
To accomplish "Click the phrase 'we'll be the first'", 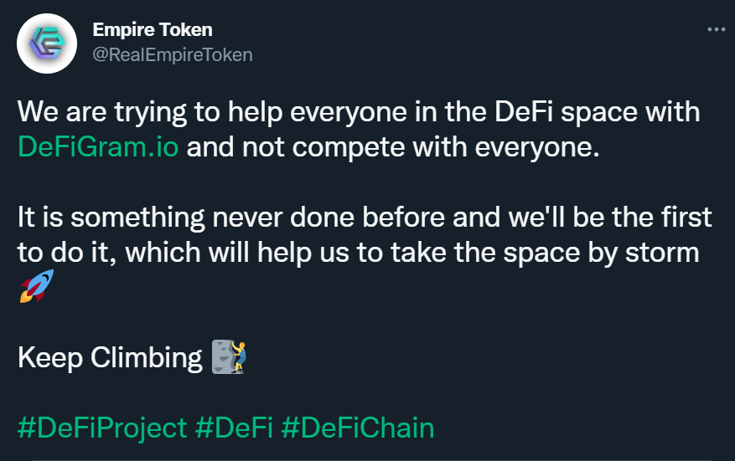I will click(610, 218).
